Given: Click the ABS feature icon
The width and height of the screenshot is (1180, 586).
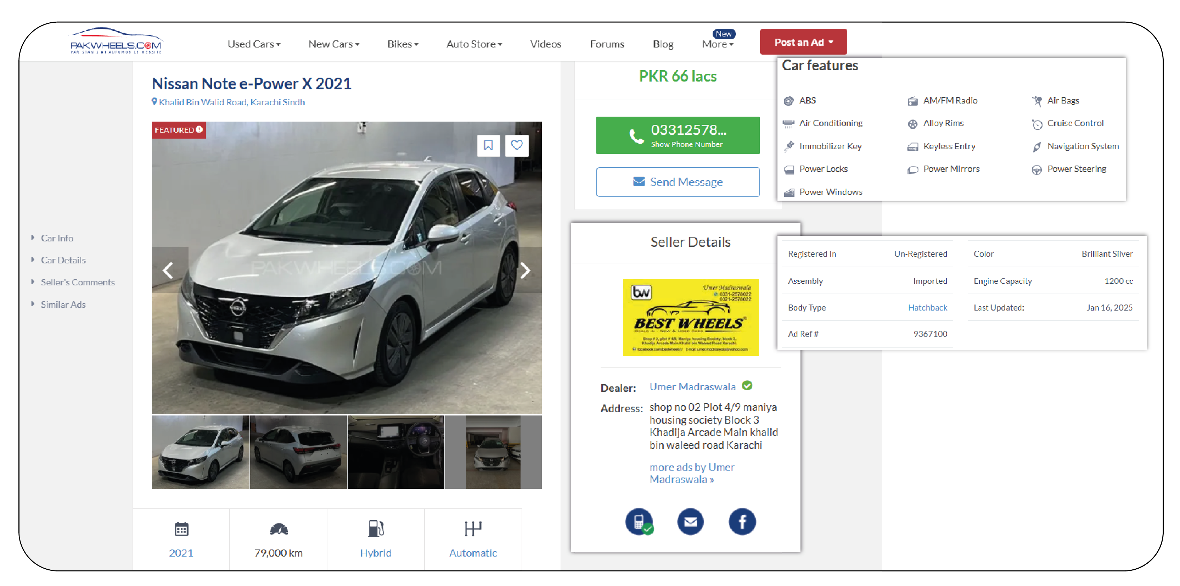Looking at the screenshot, I should (x=788, y=101).
